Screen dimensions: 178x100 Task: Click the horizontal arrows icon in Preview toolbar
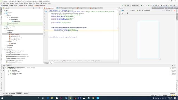coord(125,13)
